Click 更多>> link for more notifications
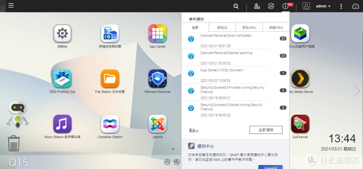 (194, 130)
